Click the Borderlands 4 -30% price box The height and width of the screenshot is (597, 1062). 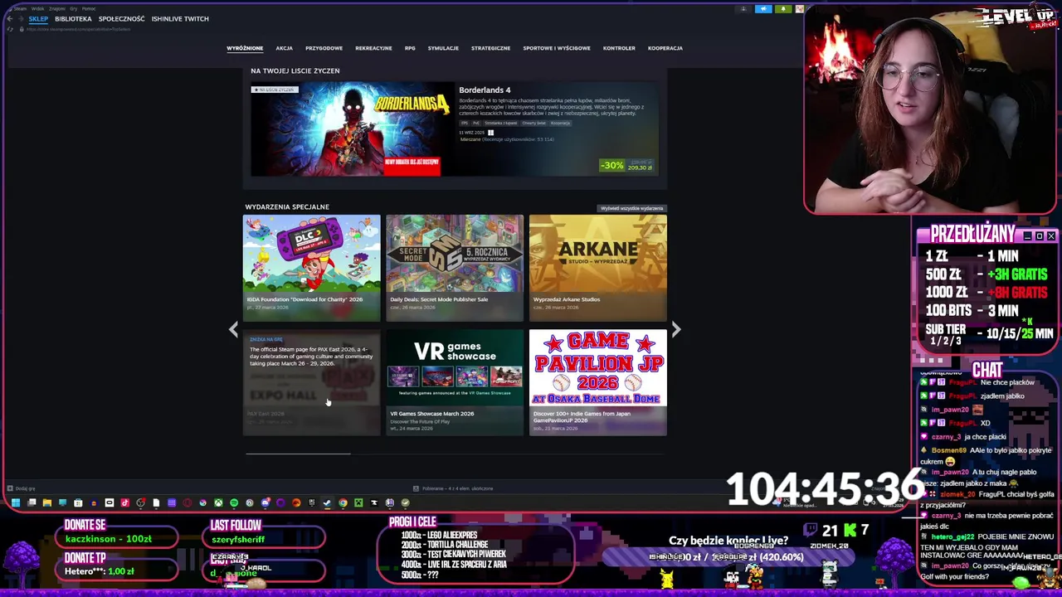click(627, 166)
